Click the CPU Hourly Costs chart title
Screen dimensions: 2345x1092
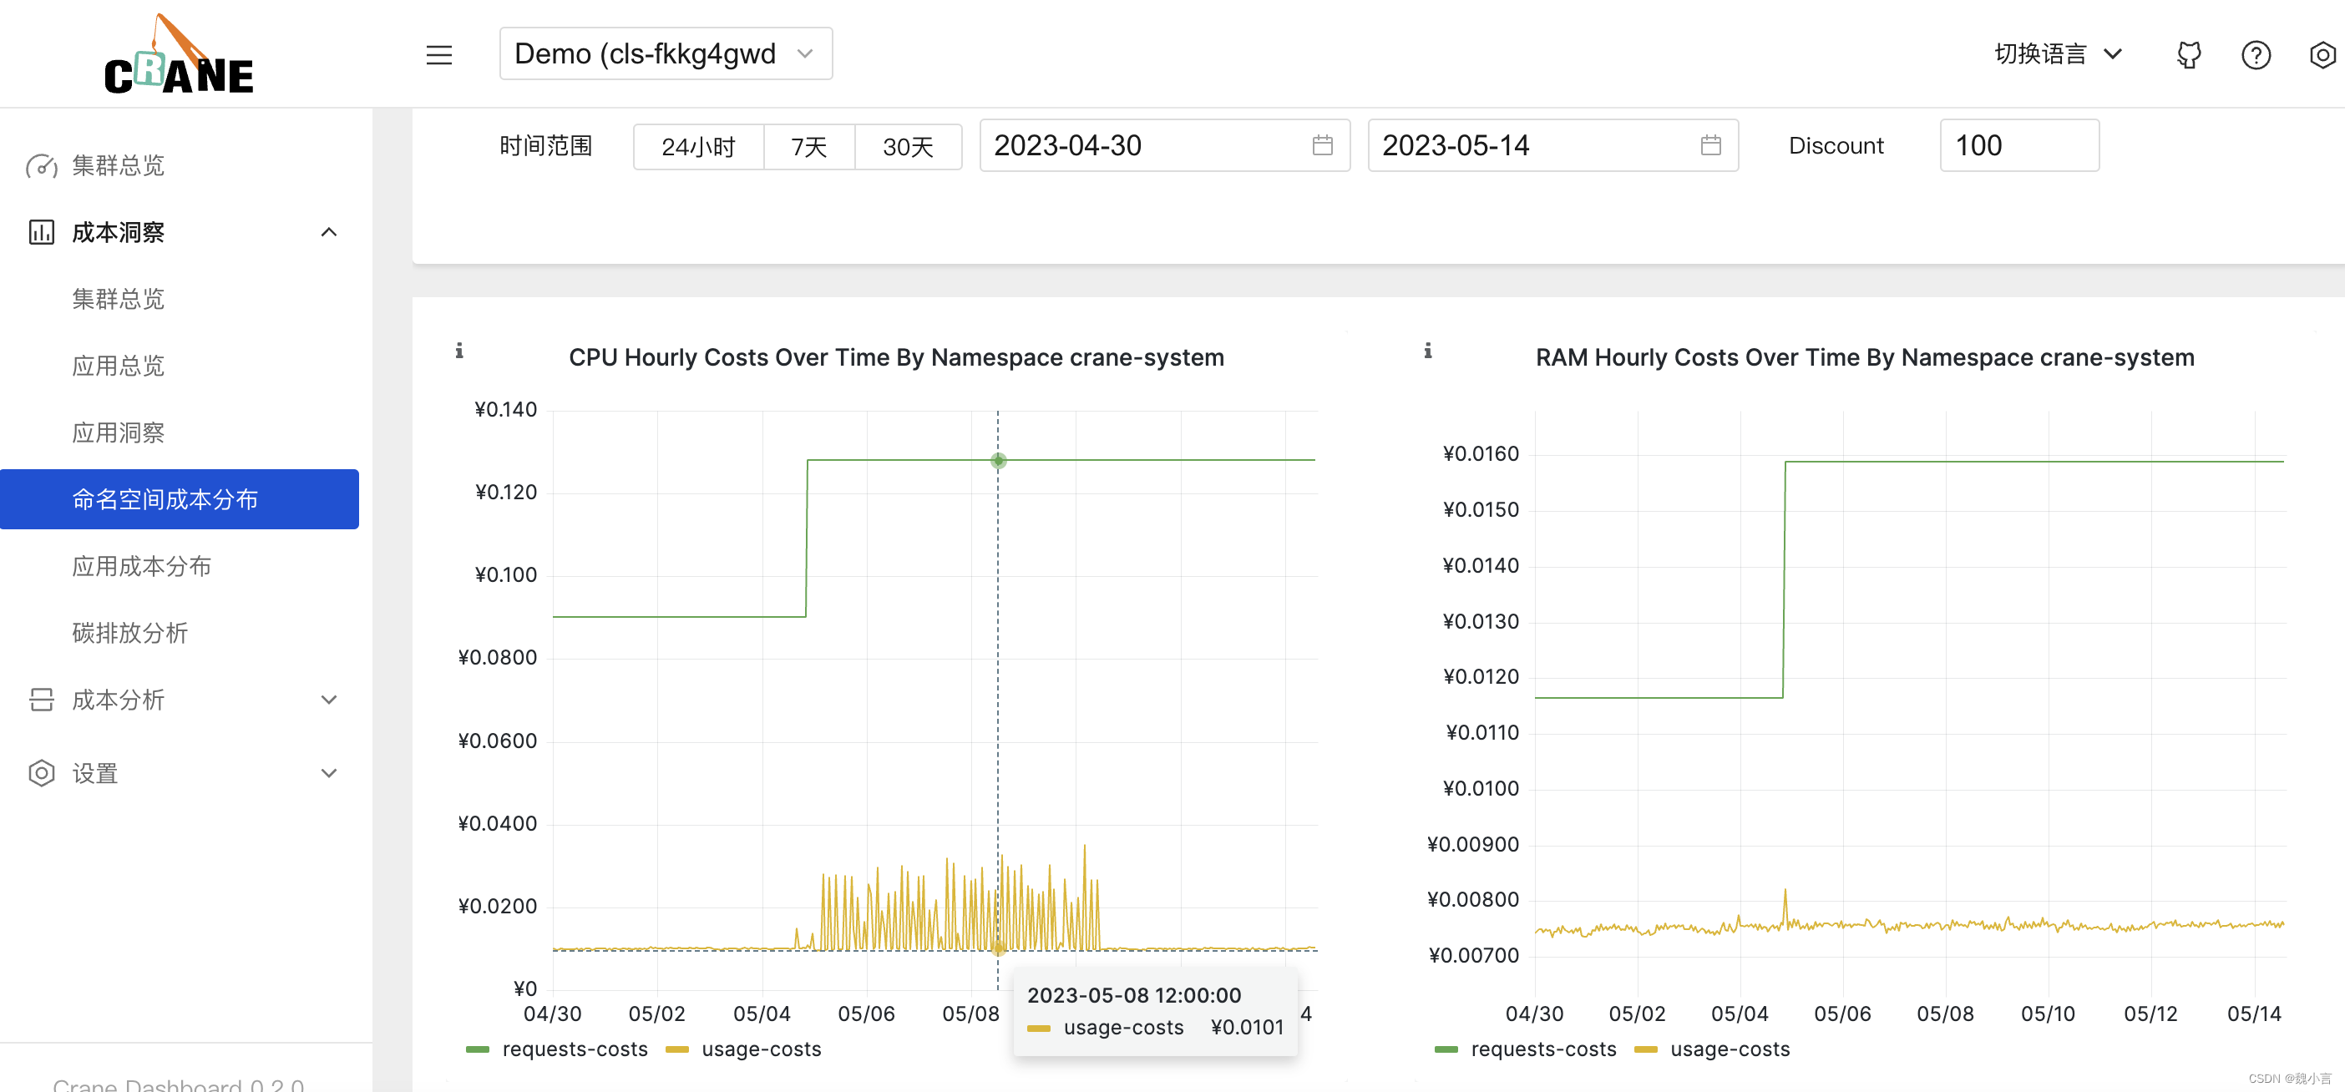point(896,356)
